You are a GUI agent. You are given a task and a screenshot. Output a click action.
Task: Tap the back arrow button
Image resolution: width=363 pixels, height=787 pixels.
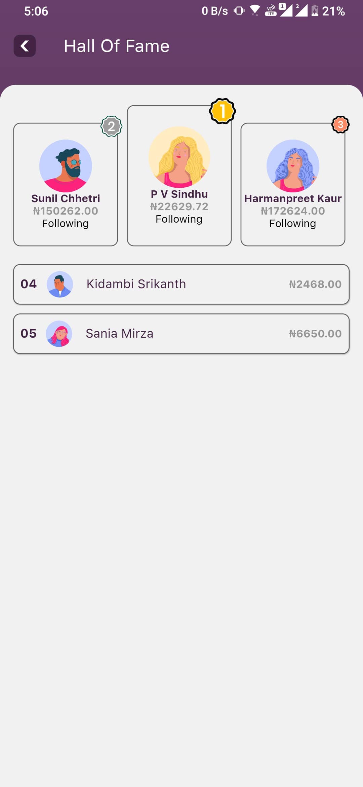[25, 46]
